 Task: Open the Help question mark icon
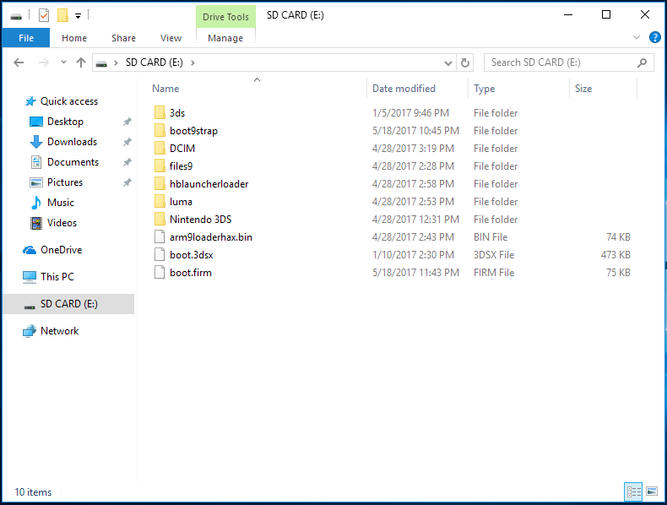click(x=654, y=37)
